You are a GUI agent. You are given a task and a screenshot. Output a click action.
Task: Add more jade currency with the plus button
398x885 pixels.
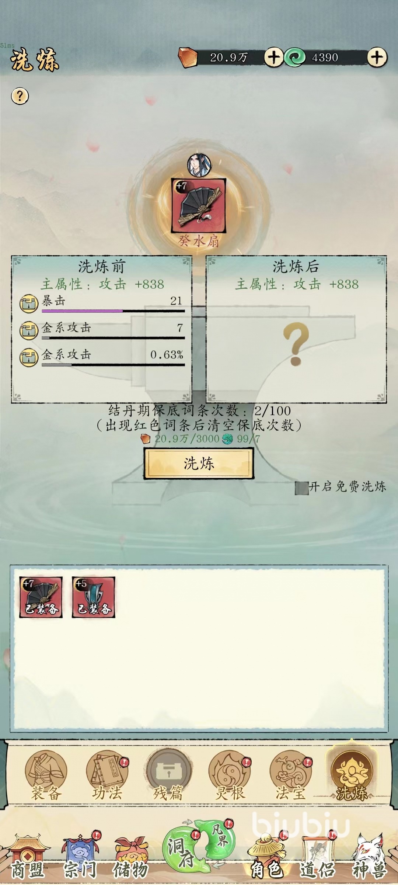(377, 57)
